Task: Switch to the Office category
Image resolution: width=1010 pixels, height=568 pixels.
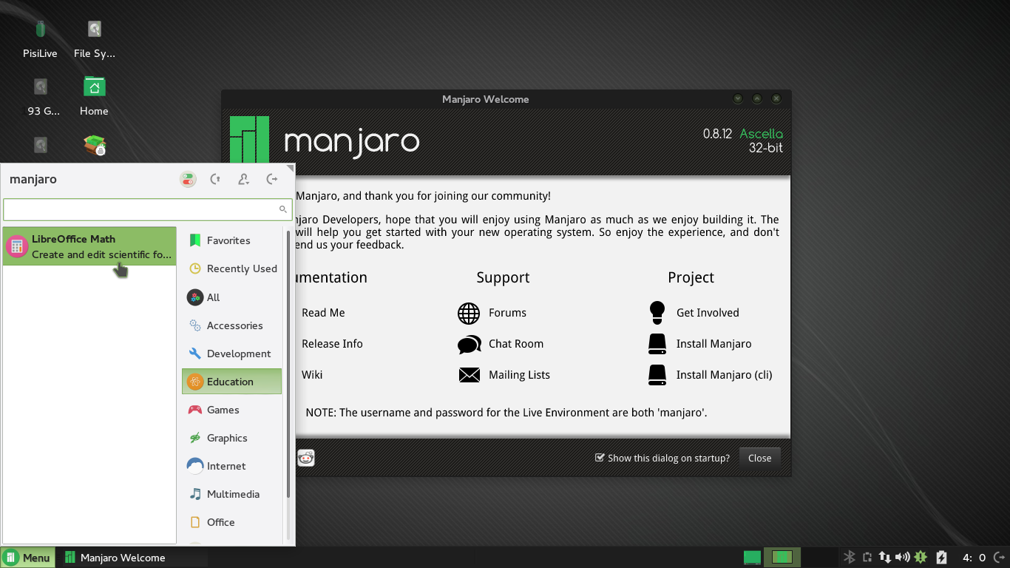Action: [222, 522]
